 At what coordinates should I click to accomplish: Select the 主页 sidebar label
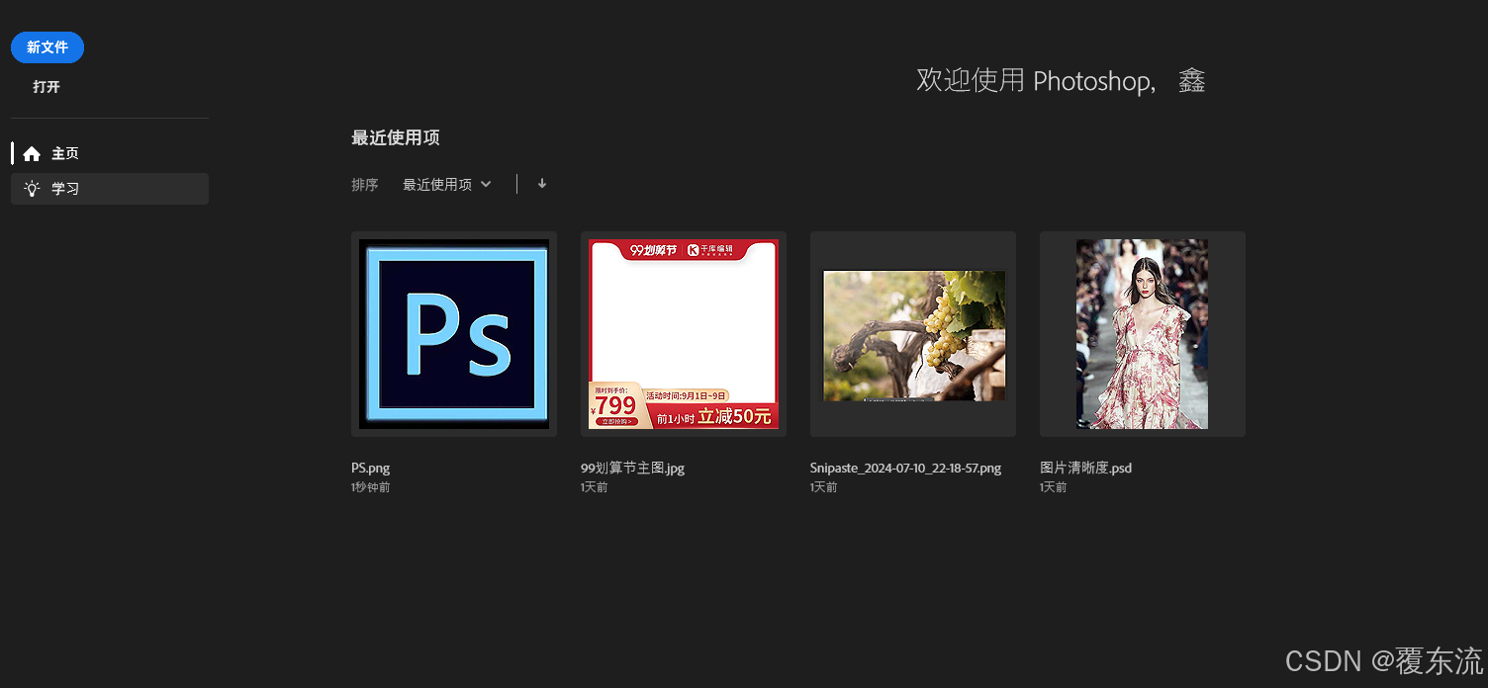point(65,154)
